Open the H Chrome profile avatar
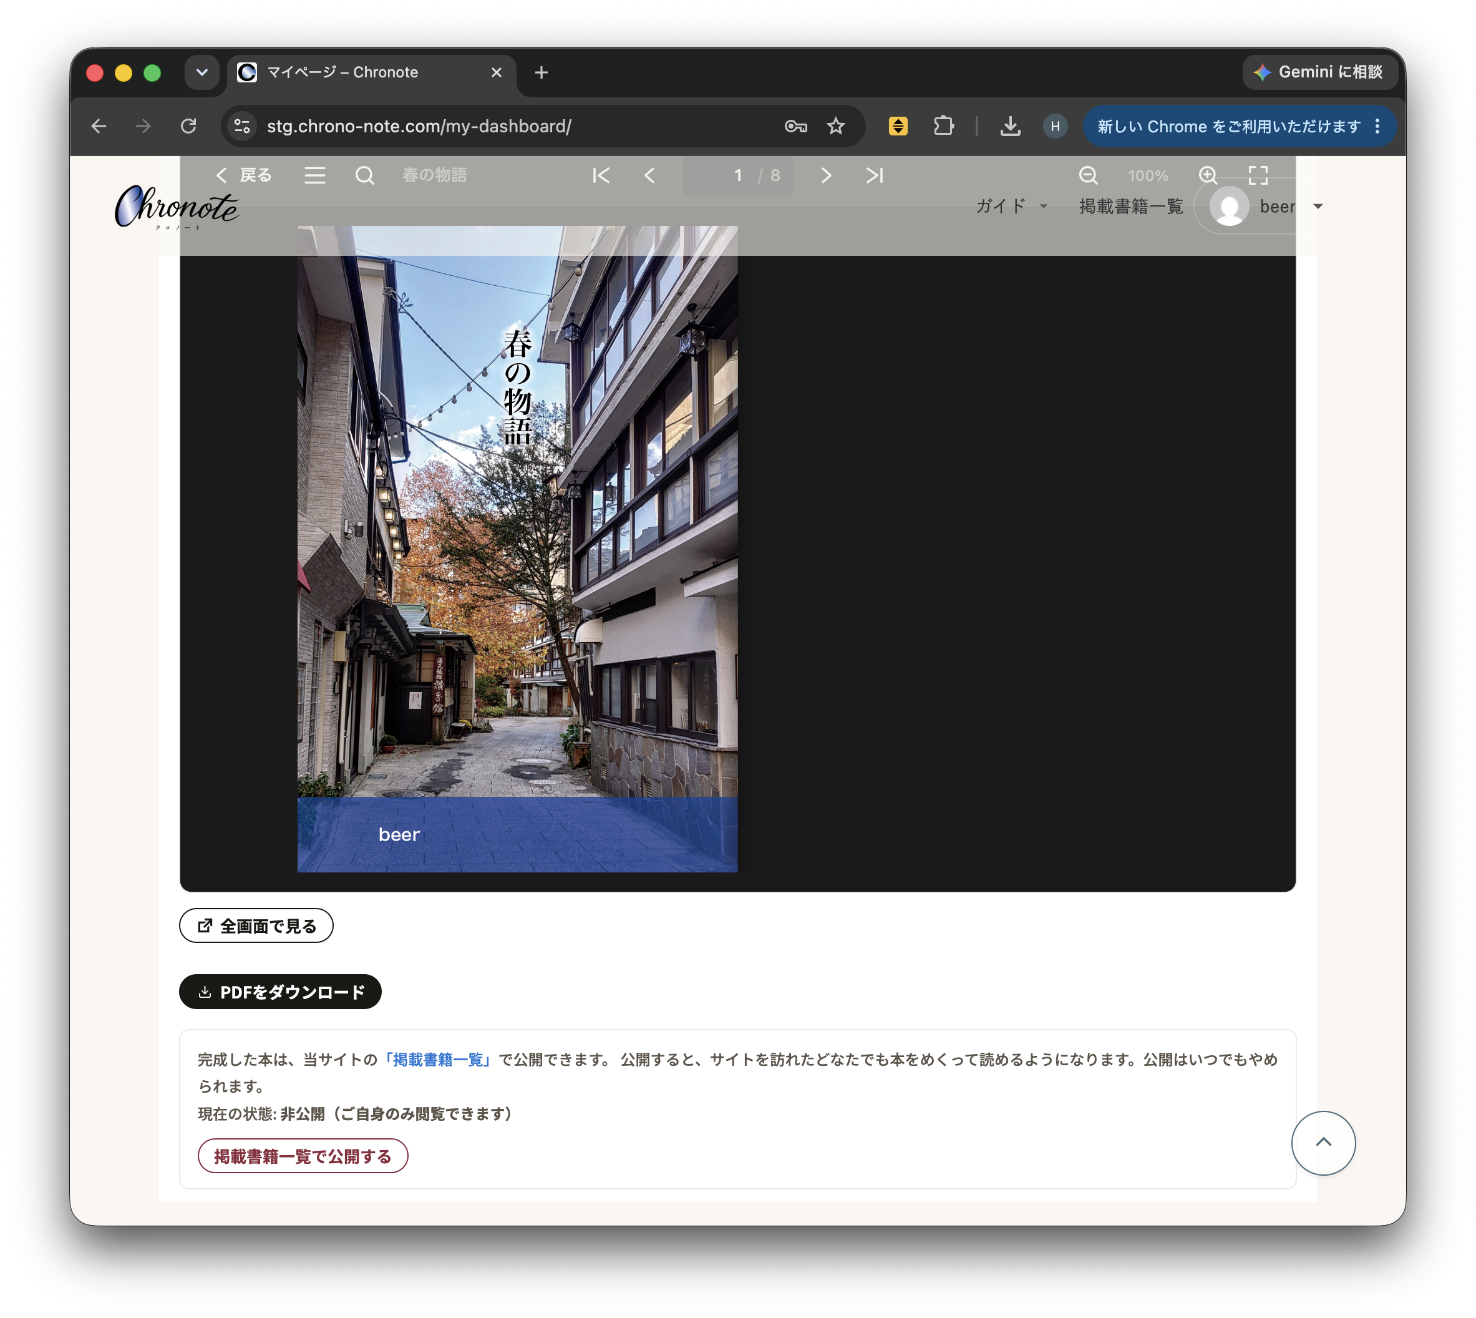Image resolution: width=1476 pixels, height=1318 pixels. [x=1055, y=126]
